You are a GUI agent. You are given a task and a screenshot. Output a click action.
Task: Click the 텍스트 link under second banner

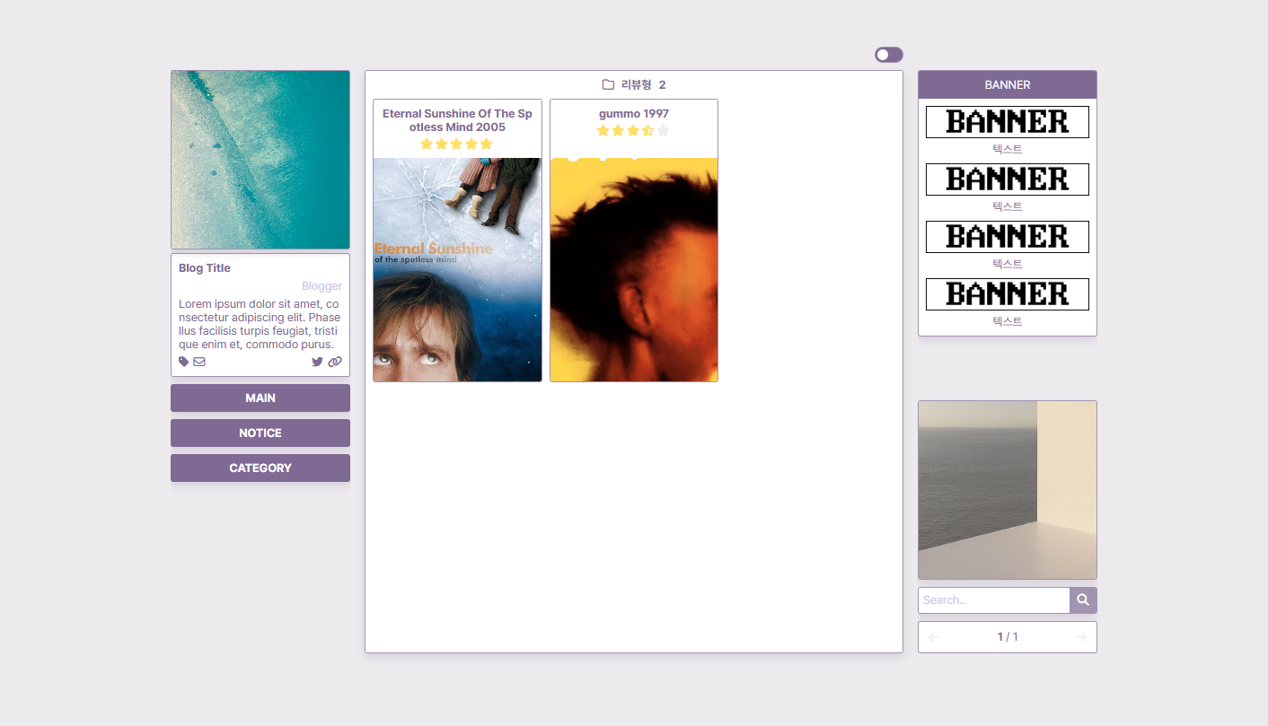1008,206
